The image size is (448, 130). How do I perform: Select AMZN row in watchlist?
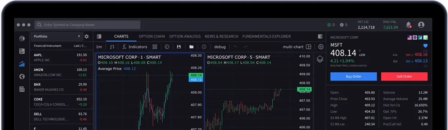(61, 72)
